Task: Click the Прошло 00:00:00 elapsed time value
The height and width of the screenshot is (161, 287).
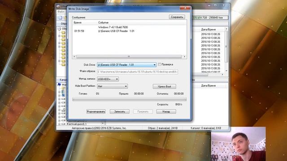Action: [x=139, y=93]
